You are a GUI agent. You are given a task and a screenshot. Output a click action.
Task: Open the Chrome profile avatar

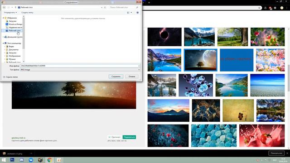coord(282,8)
